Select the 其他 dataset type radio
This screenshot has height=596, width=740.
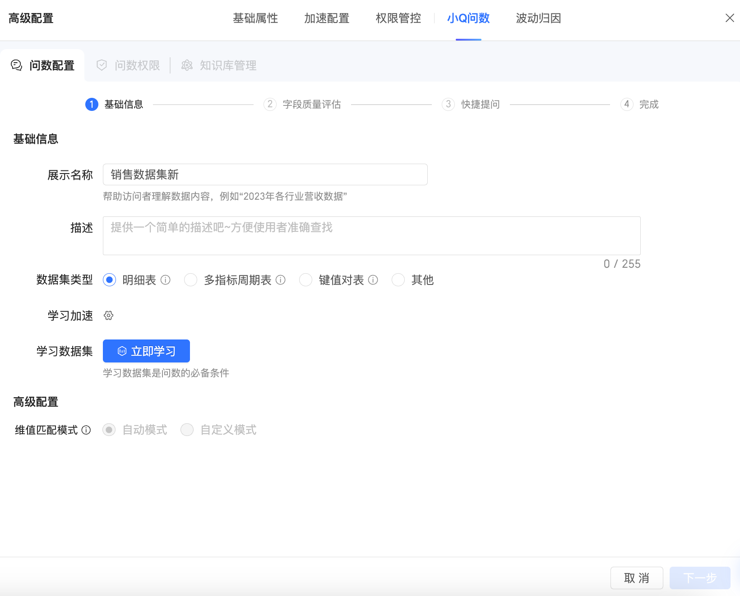click(398, 280)
